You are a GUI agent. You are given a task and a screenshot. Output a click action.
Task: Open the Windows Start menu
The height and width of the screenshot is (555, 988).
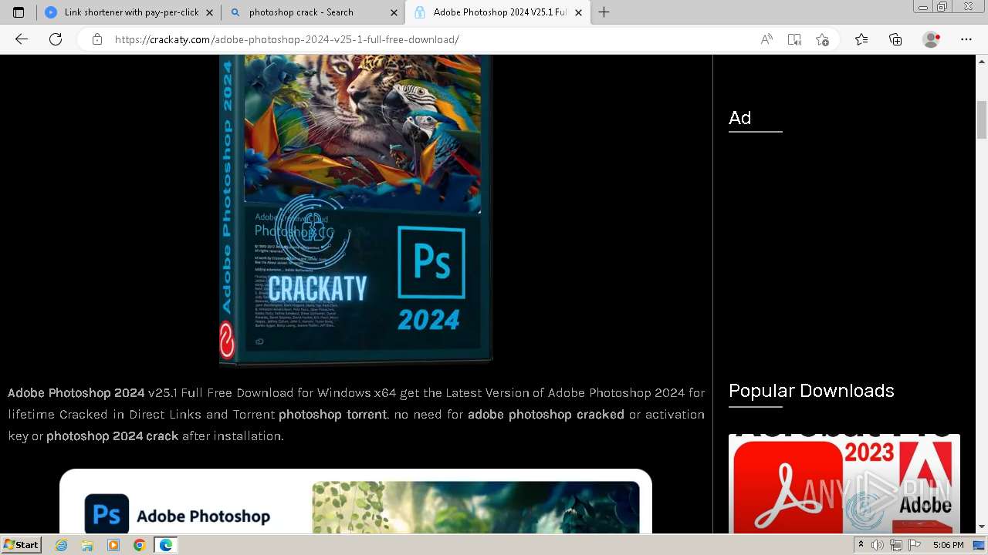[21, 544]
